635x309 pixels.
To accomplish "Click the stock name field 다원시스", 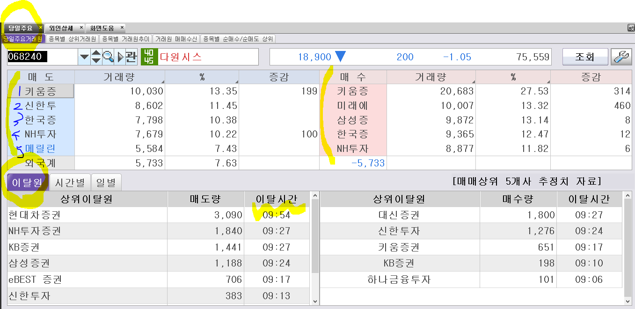I will pos(208,57).
